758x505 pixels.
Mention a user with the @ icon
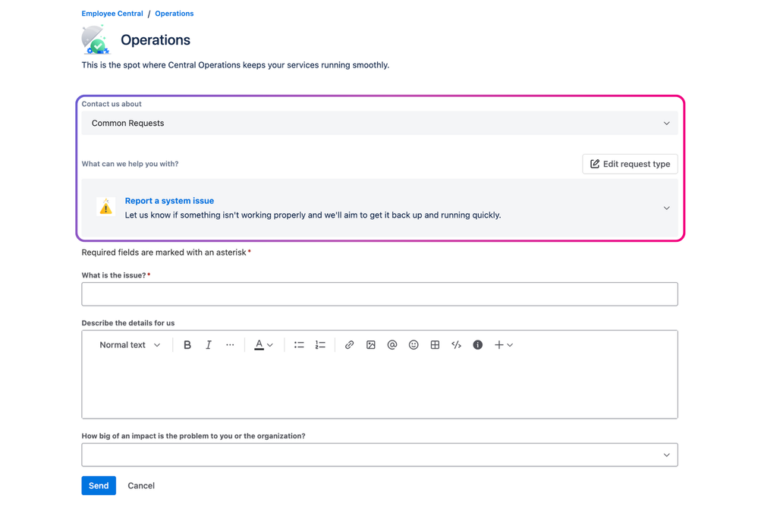392,345
